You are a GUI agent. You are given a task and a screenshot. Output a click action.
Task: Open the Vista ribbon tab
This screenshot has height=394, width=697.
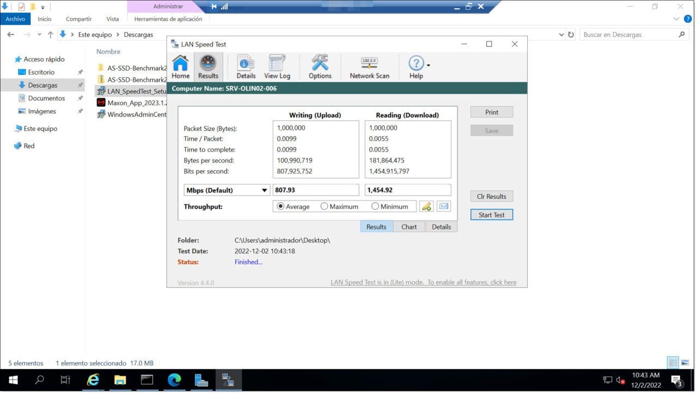(x=113, y=19)
